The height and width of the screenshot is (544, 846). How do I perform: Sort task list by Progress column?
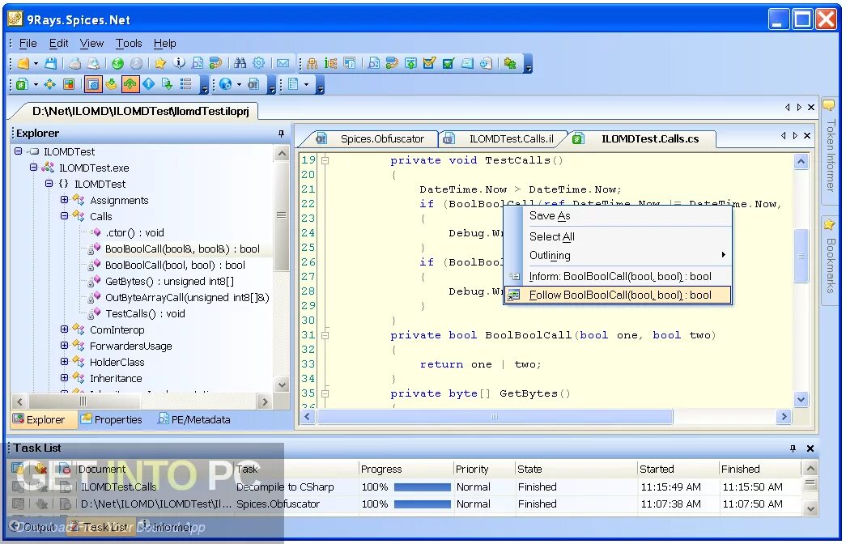[x=406, y=469]
